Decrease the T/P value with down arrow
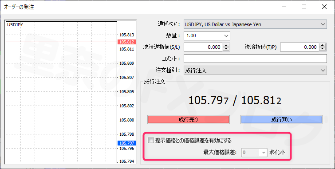The image size is (335, 169). coord(323,49)
